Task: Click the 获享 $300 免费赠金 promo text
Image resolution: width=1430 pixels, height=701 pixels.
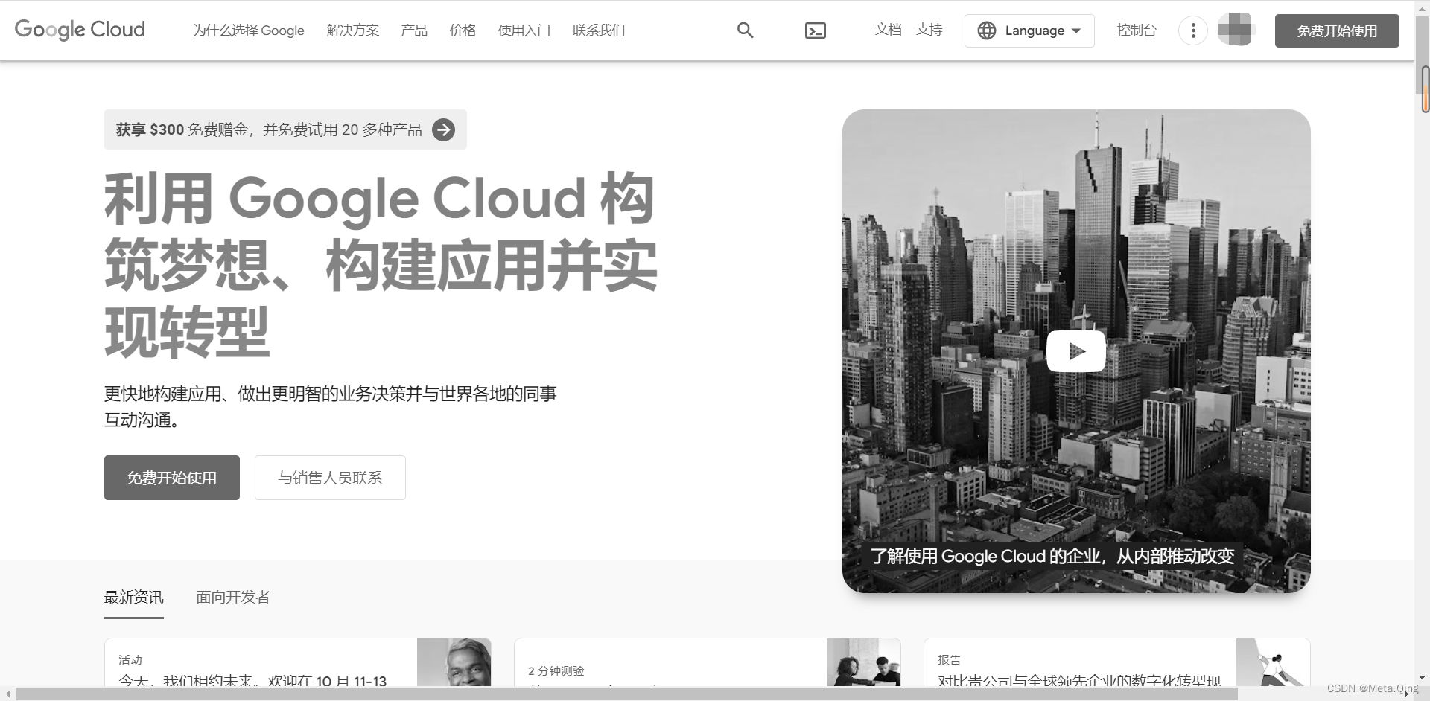Action: tap(269, 130)
